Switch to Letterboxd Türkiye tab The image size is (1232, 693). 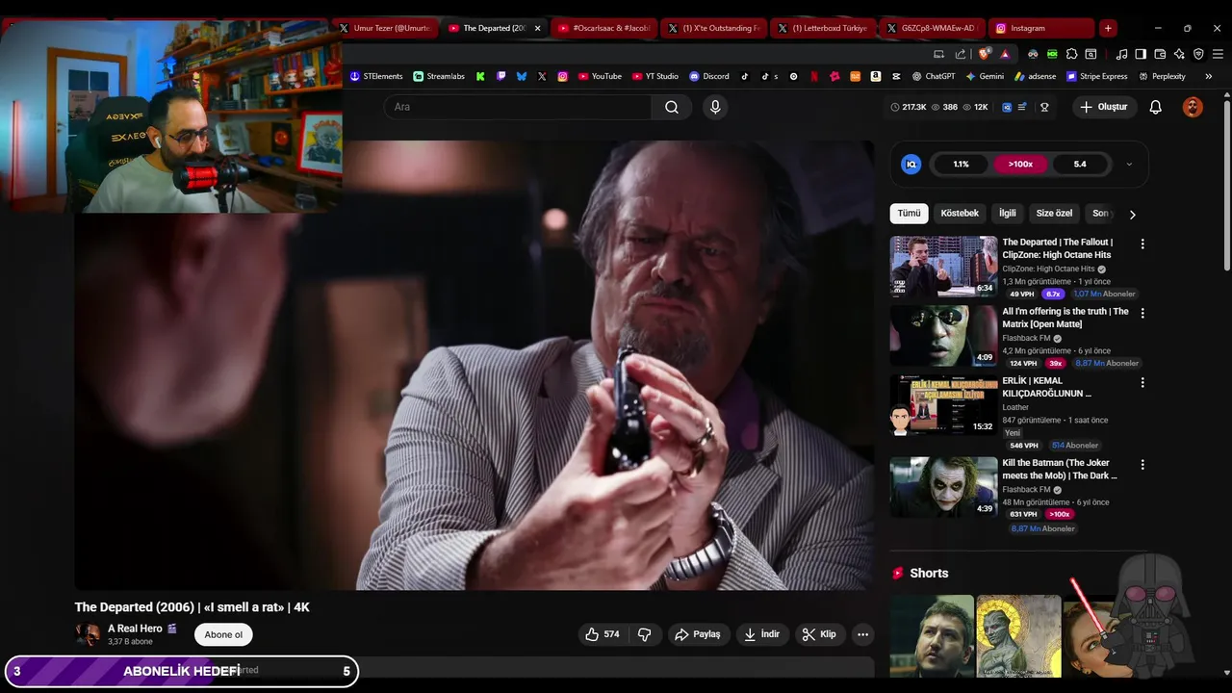point(823,28)
